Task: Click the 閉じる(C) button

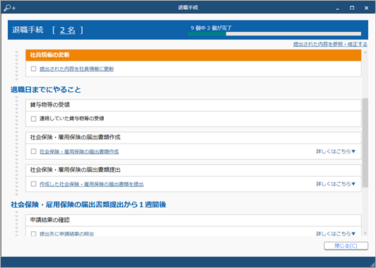Action: coord(346,246)
